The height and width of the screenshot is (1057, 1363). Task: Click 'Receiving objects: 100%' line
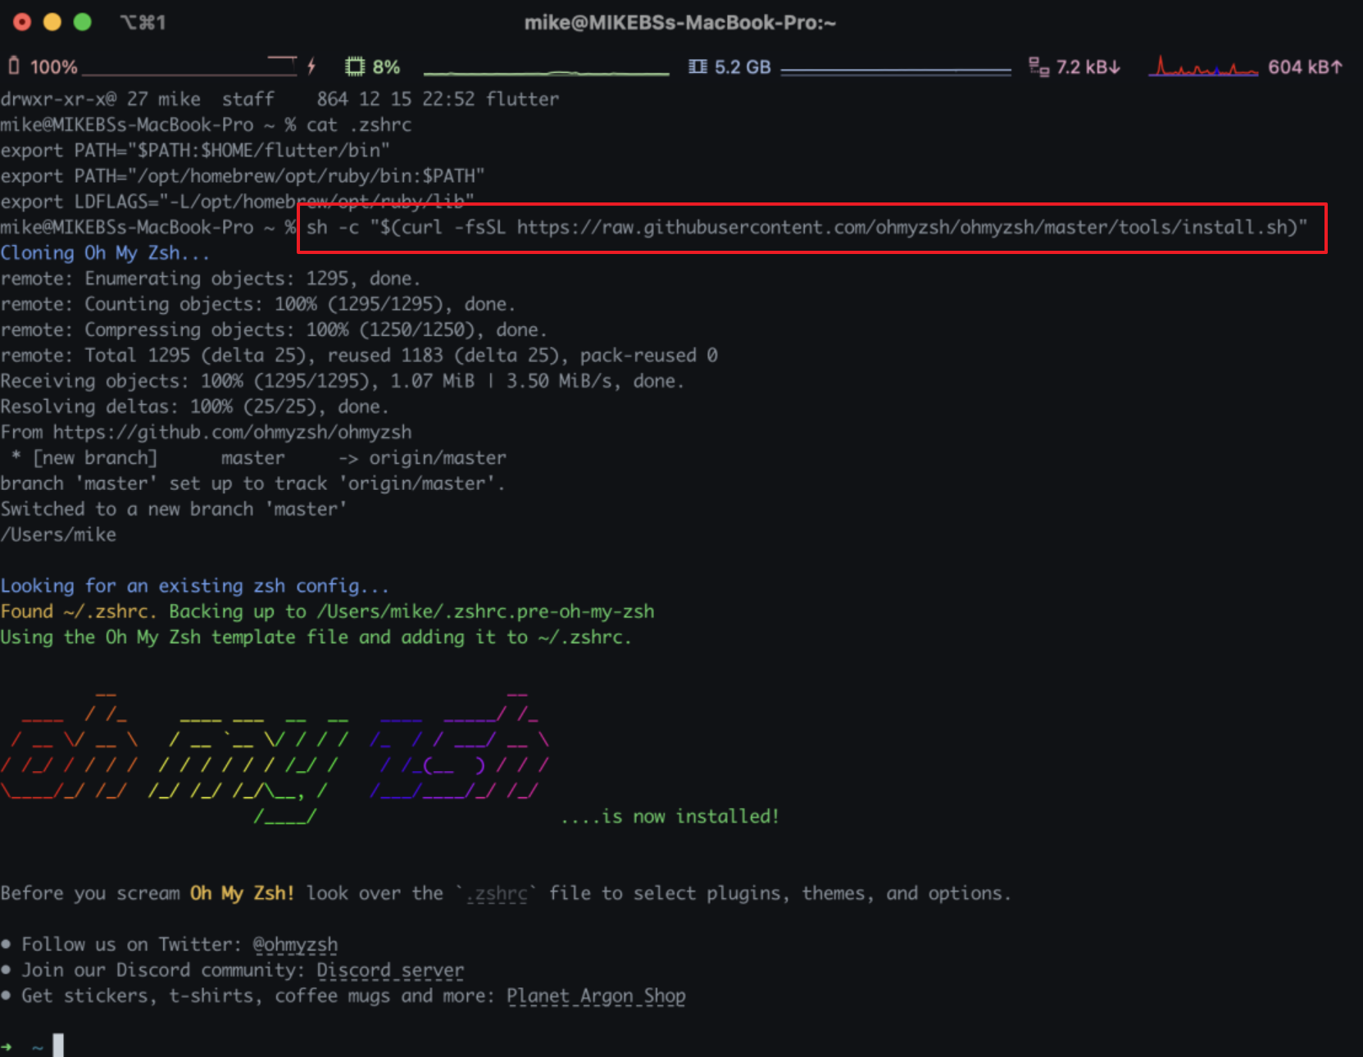pos(342,381)
